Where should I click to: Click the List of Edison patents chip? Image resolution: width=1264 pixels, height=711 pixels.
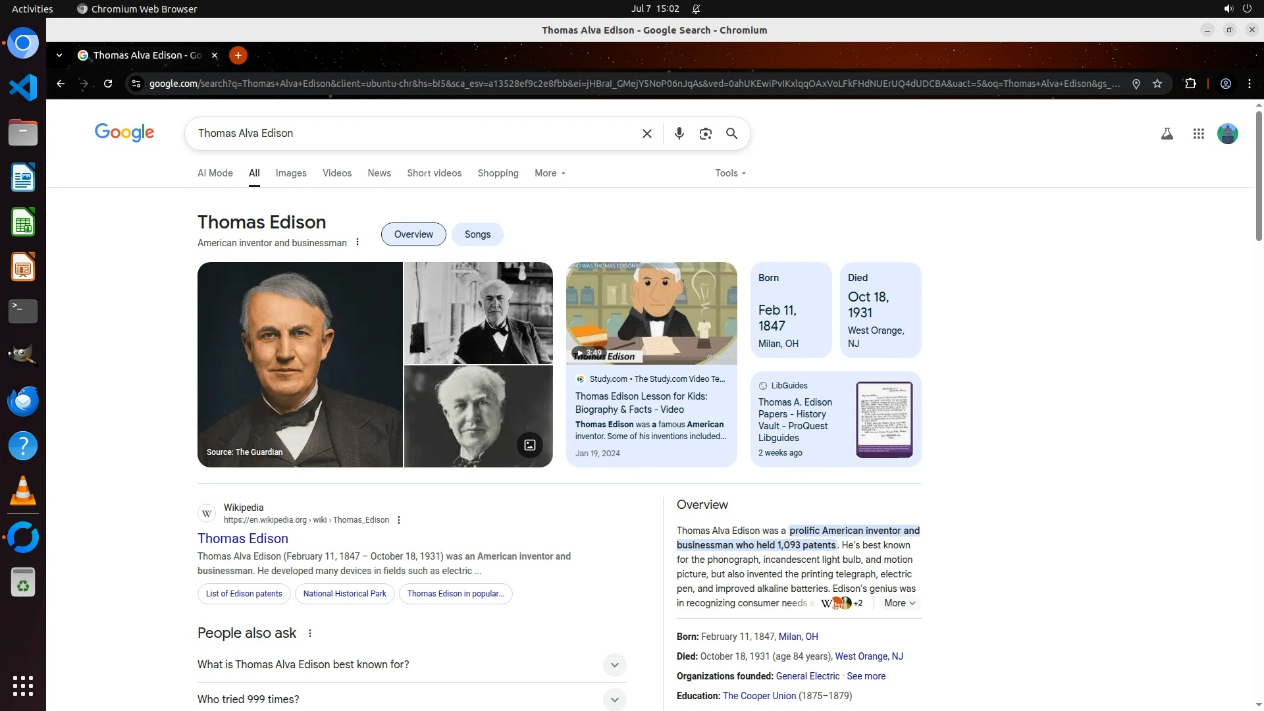[244, 594]
